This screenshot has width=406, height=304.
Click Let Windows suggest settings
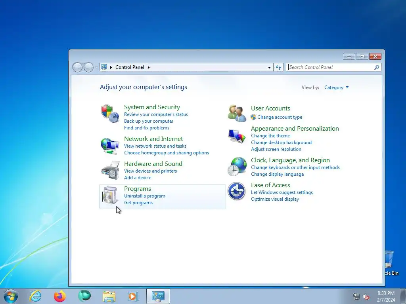[282, 192]
